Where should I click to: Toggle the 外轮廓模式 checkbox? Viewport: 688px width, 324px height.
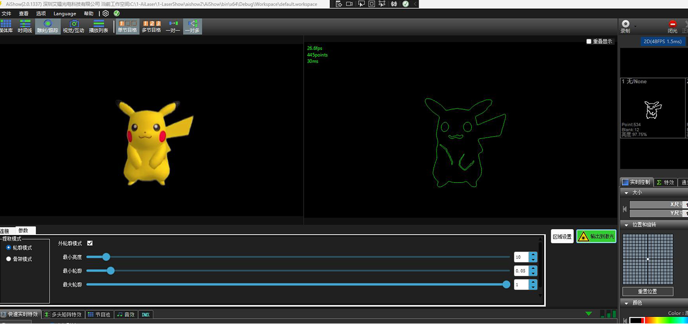click(90, 243)
